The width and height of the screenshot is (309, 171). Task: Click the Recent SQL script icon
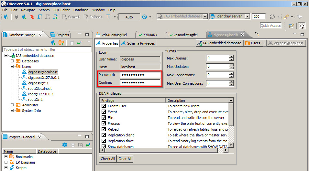(x=48, y=17)
